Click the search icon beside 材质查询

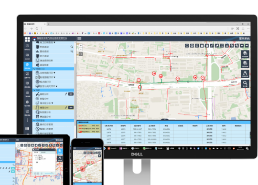pos(72,47)
